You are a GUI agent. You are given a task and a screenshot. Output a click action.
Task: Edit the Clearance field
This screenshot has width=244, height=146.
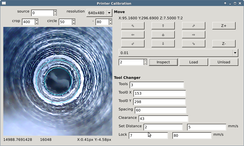click(163, 119)
